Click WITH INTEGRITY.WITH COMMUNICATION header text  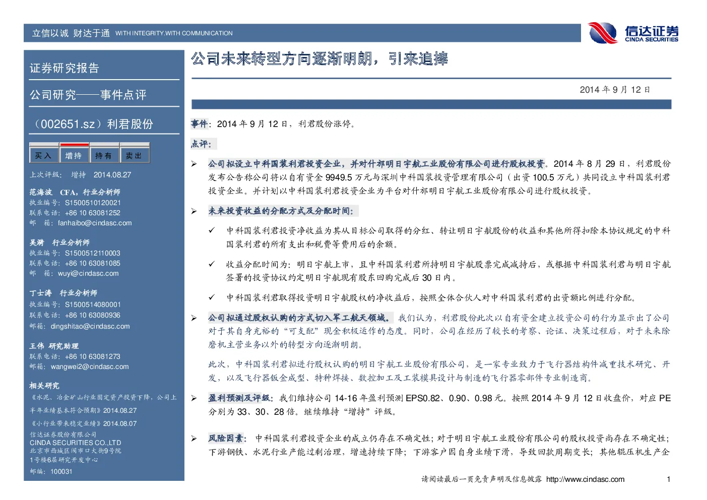click(x=174, y=33)
